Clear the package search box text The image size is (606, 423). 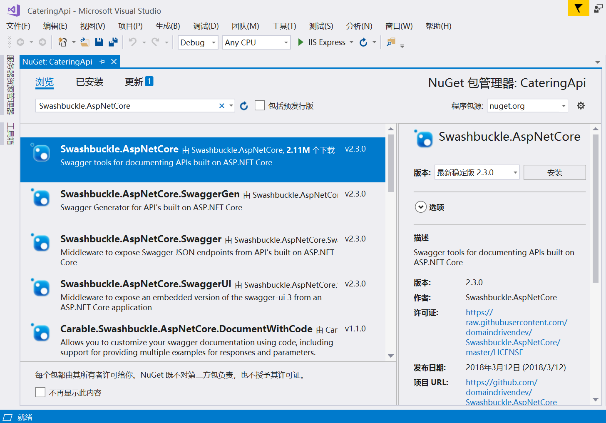(222, 106)
